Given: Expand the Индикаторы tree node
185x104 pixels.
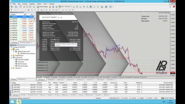Looking at the screenshot, I should click(x=11, y=55).
